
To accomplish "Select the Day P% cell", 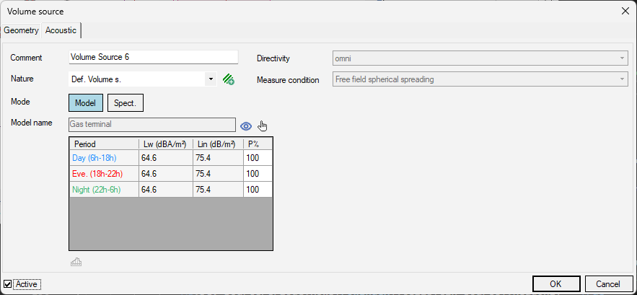I will click(258, 158).
